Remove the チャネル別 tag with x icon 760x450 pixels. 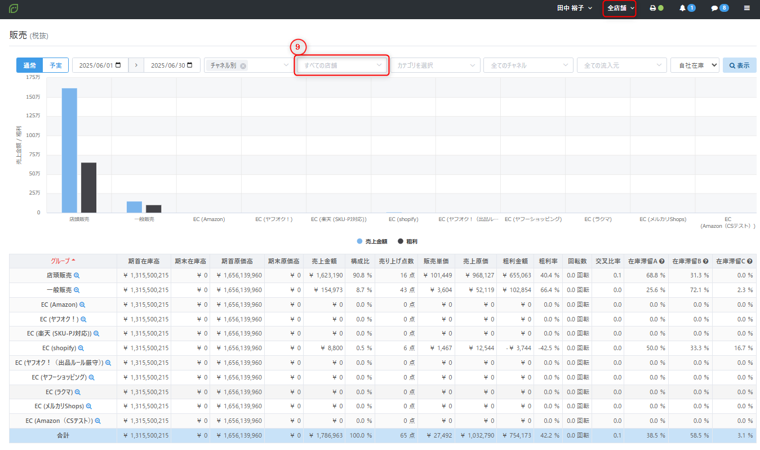(243, 66)
